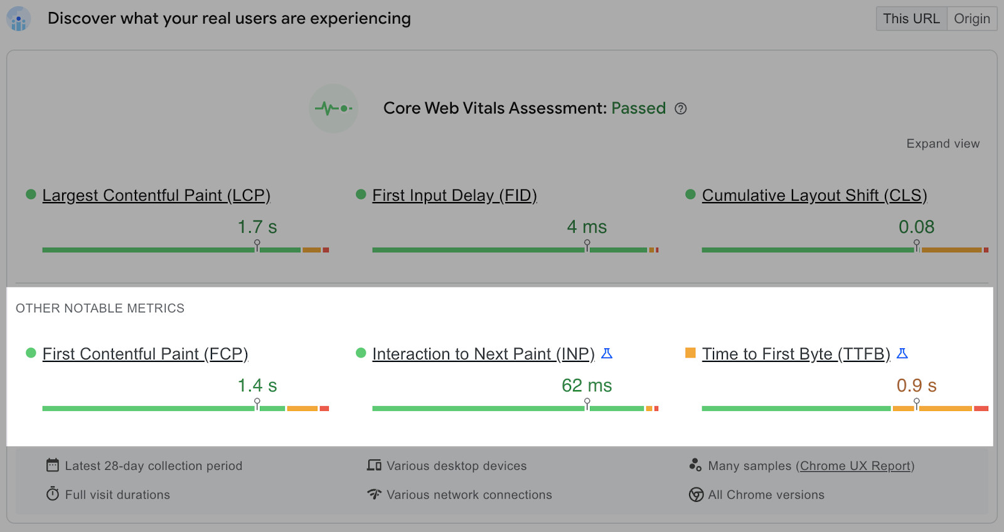This screenshot has width=1004, height=532.
Task: Click the network connections signal icon
Action: (x=374, y=494)
